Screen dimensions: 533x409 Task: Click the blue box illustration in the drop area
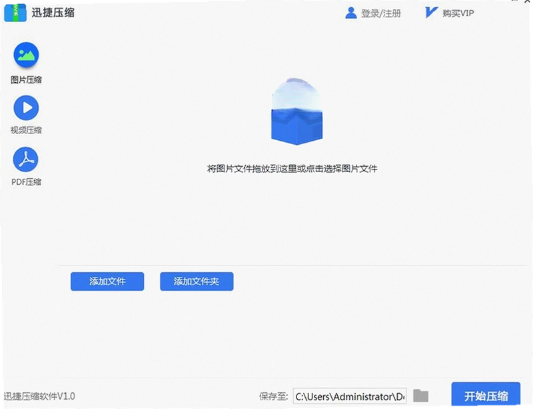296,111
